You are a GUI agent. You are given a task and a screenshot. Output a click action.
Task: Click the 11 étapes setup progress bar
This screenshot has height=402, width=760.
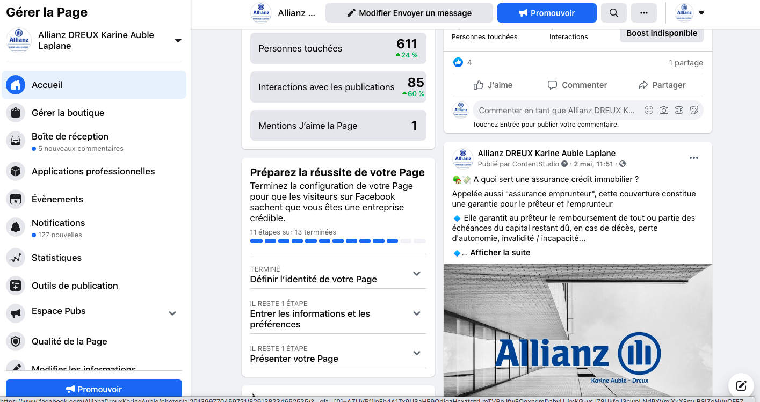(x=338, y=241)
